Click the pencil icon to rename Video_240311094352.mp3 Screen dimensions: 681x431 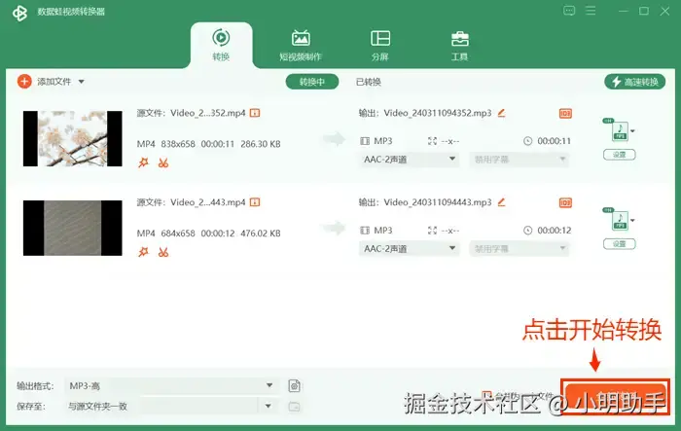tap(501, 113)
